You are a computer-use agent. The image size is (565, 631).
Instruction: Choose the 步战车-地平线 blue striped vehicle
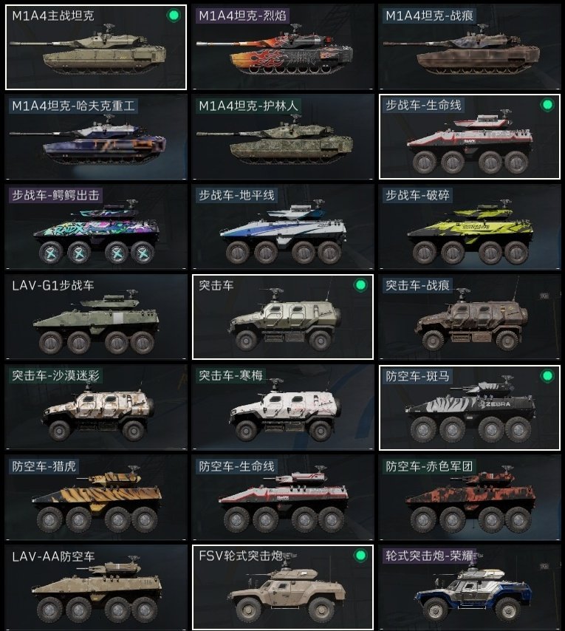(x=283, y=227)
